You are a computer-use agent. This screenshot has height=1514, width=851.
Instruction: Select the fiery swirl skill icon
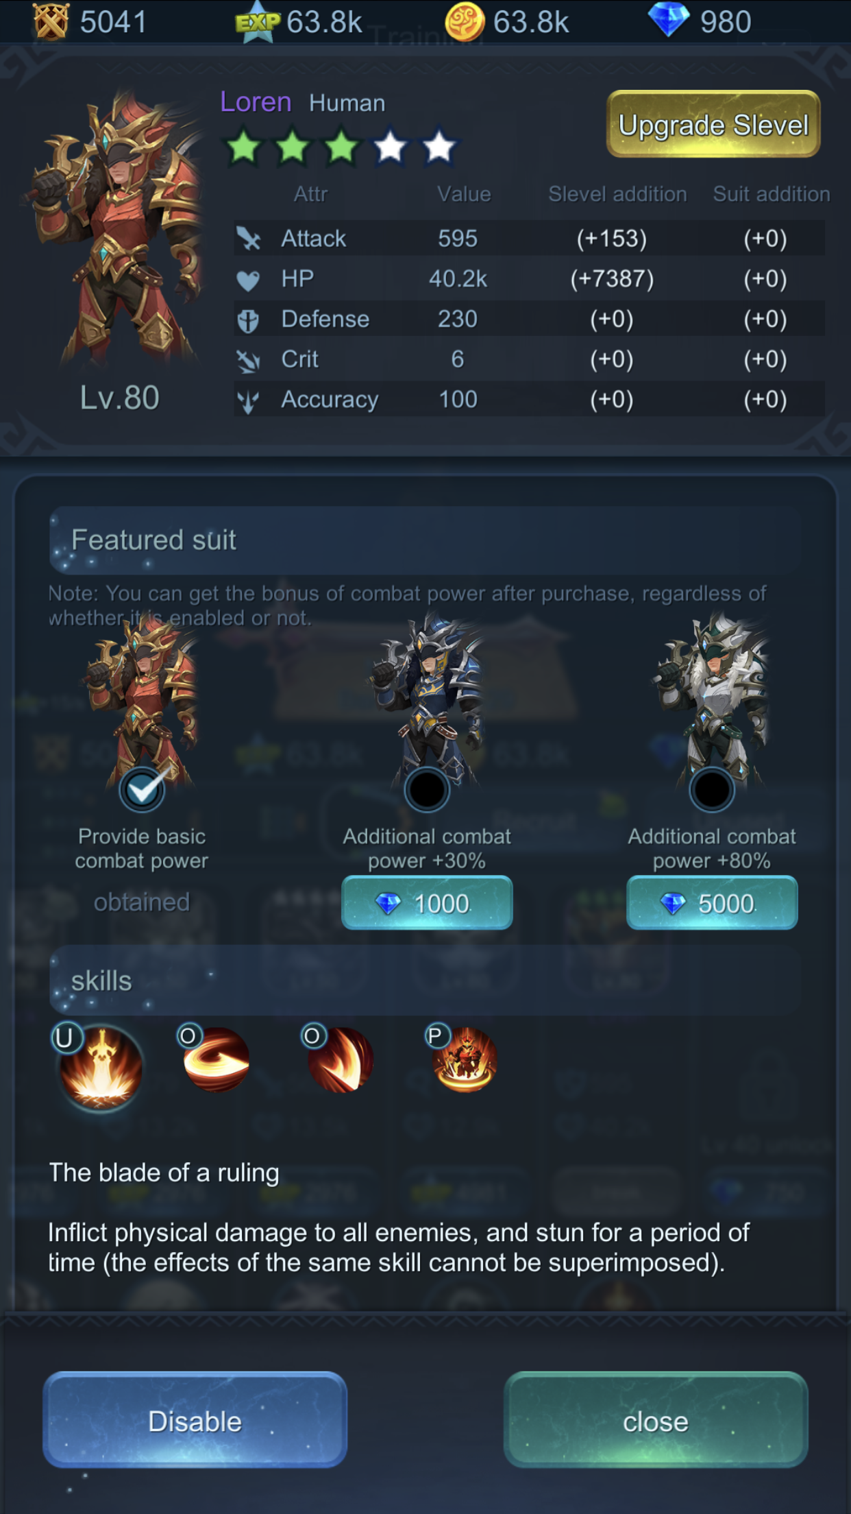tap(216, 1060)
